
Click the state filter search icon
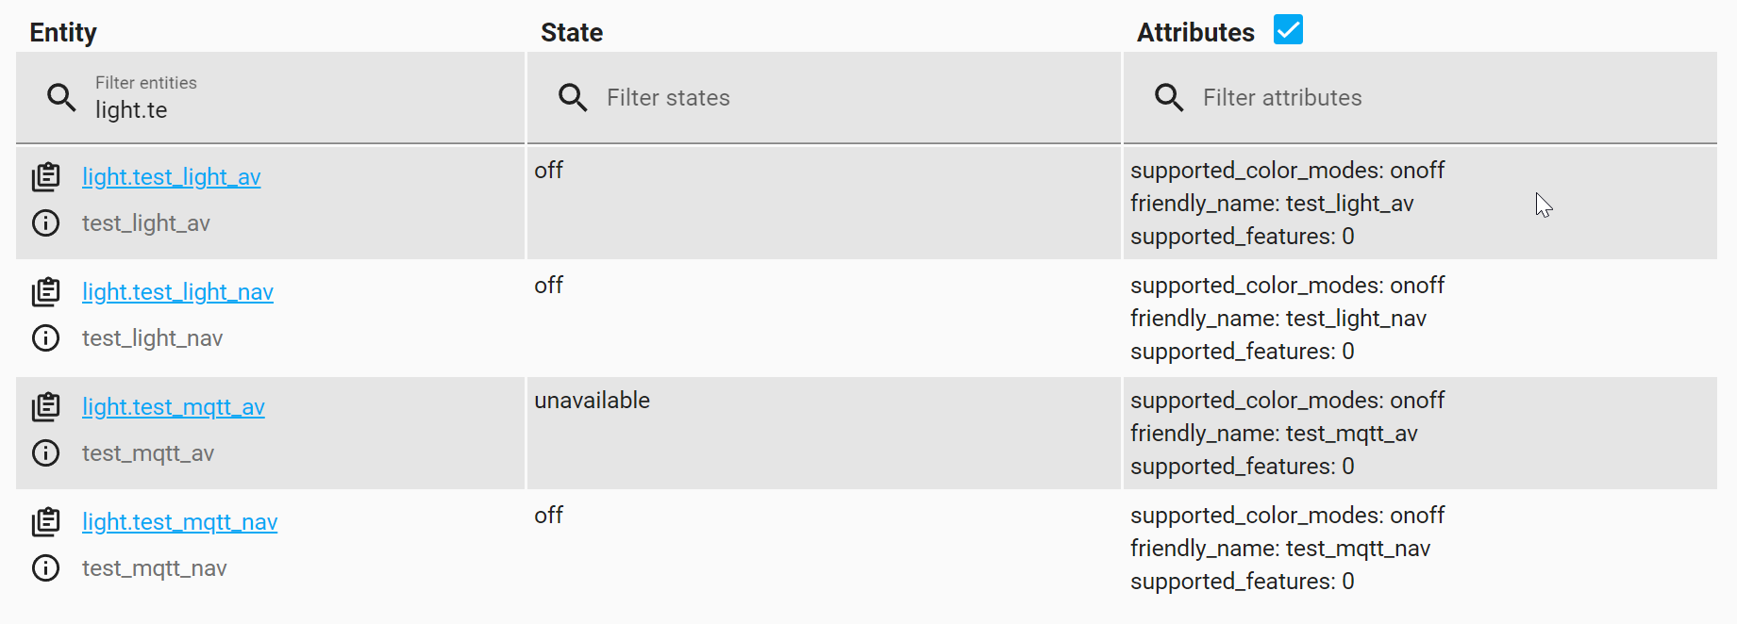573,97
